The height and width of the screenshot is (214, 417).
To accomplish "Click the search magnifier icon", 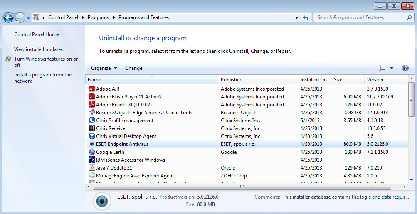I will [x=409, y=17].
